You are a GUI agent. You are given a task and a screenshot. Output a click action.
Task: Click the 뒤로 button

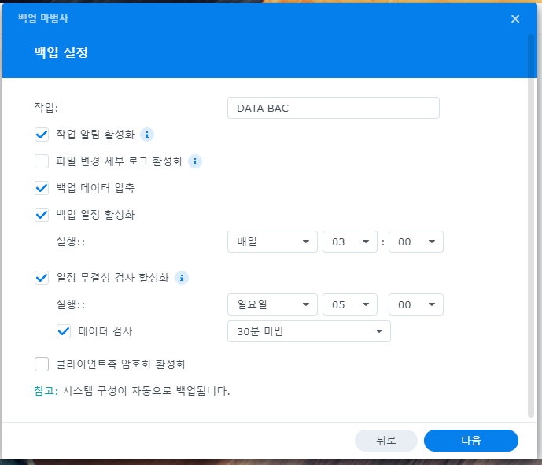386,441
